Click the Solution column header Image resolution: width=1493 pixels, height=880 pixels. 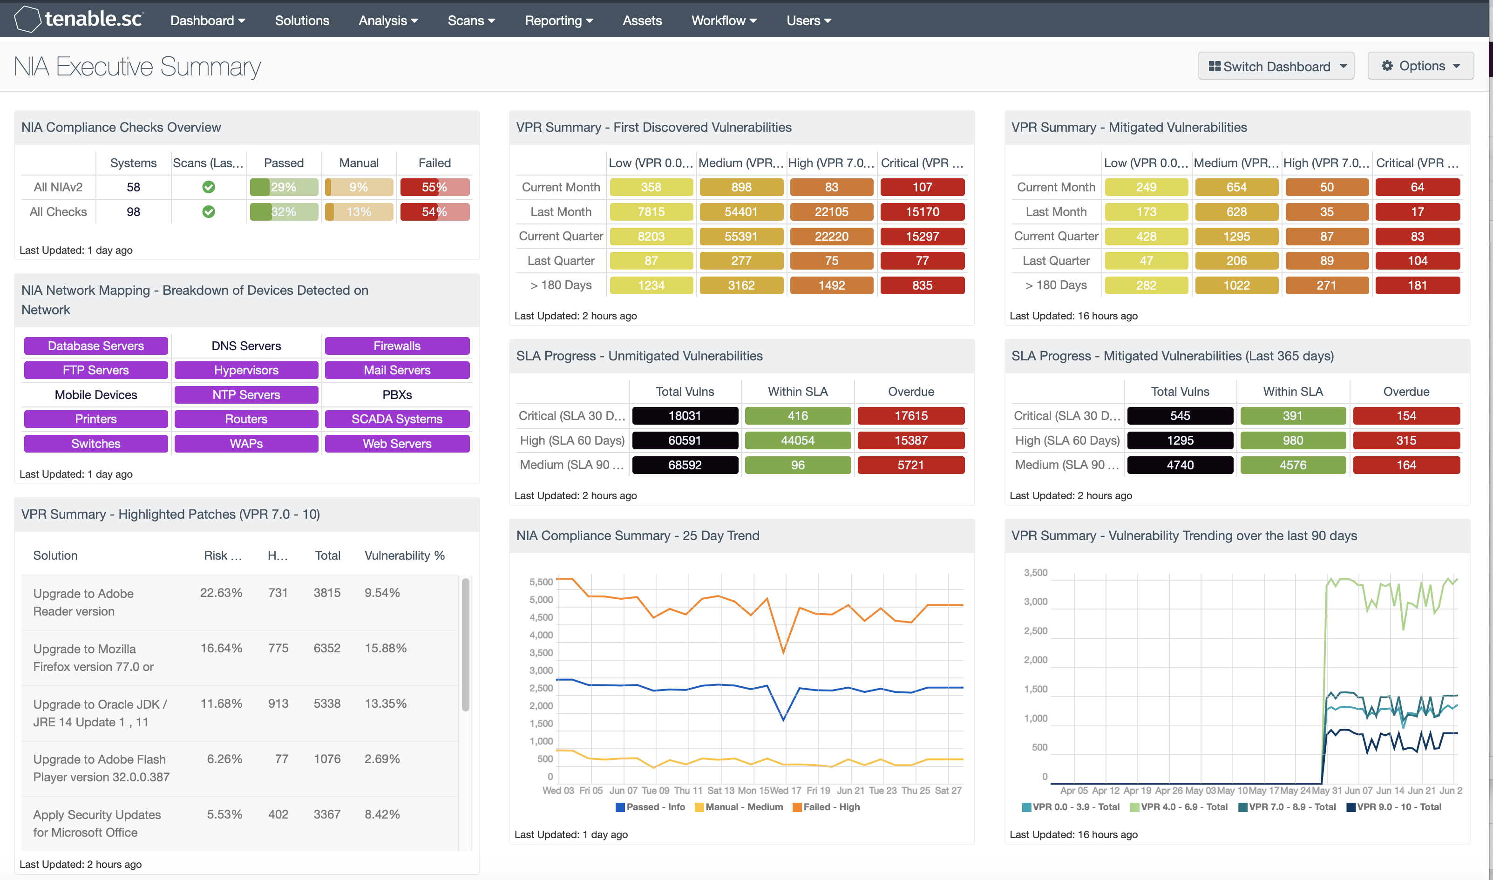tap(55, 555)
